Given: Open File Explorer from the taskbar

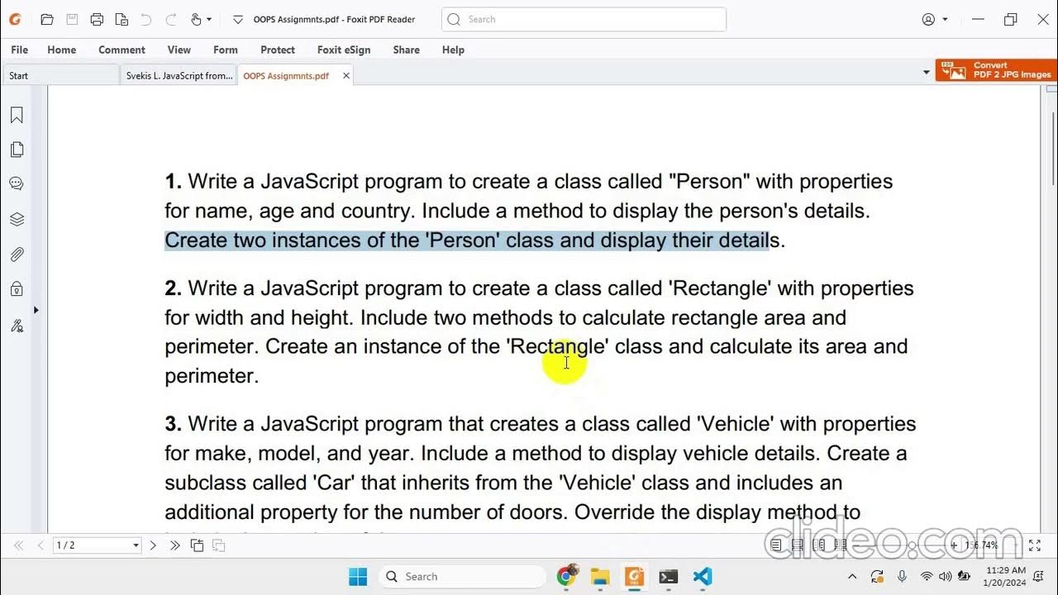Looking at the screenshot, I should click(x=600, y=576).
